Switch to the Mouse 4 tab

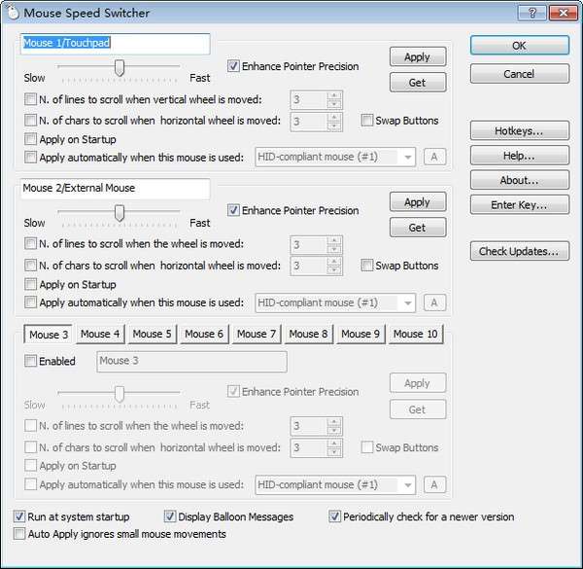[100, 334]
